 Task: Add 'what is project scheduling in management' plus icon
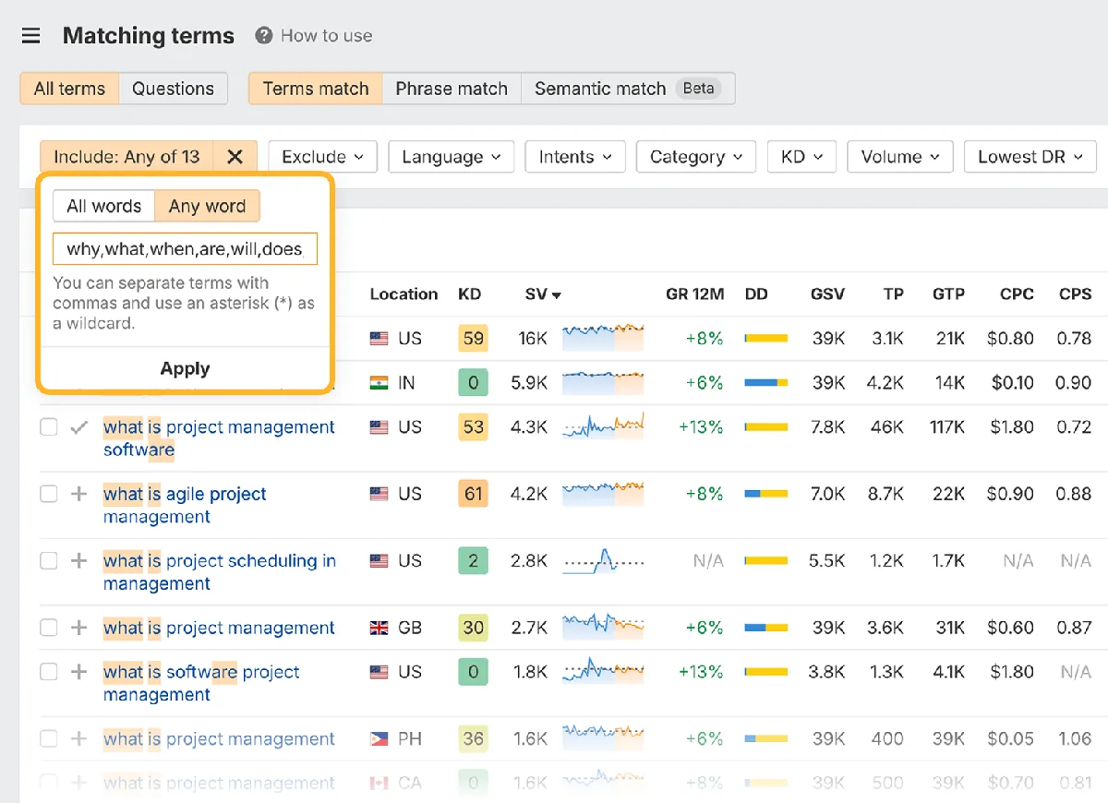(79, 560)
